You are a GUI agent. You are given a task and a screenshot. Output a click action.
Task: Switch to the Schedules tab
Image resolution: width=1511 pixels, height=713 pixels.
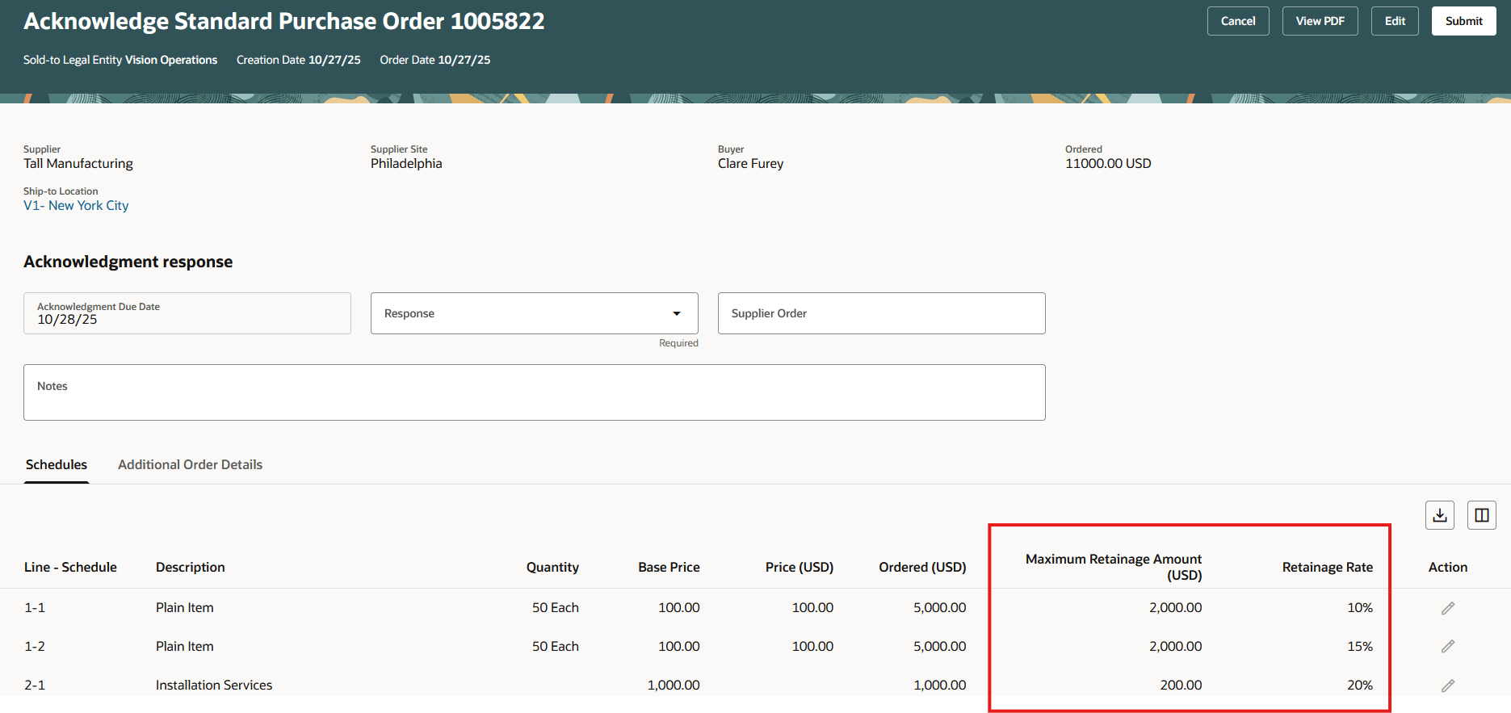57,464
